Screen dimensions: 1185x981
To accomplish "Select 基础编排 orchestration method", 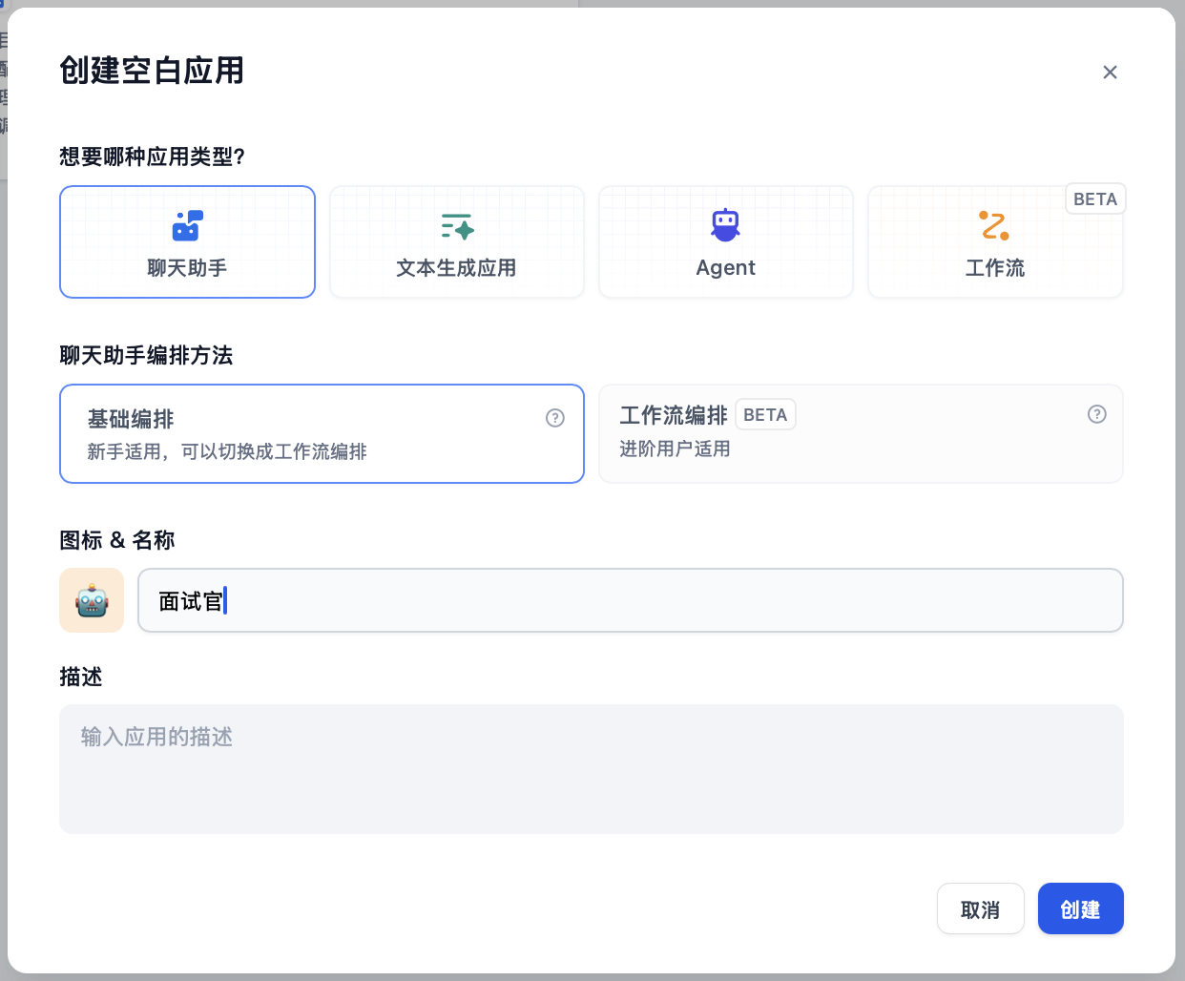I will pyautogui.click(x=322, y=434).
